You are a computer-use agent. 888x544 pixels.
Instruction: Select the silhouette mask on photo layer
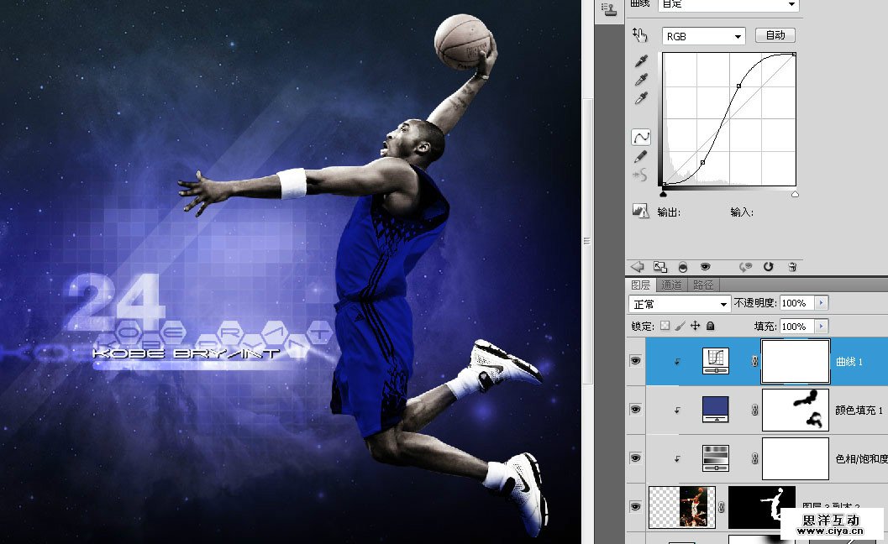760,506
